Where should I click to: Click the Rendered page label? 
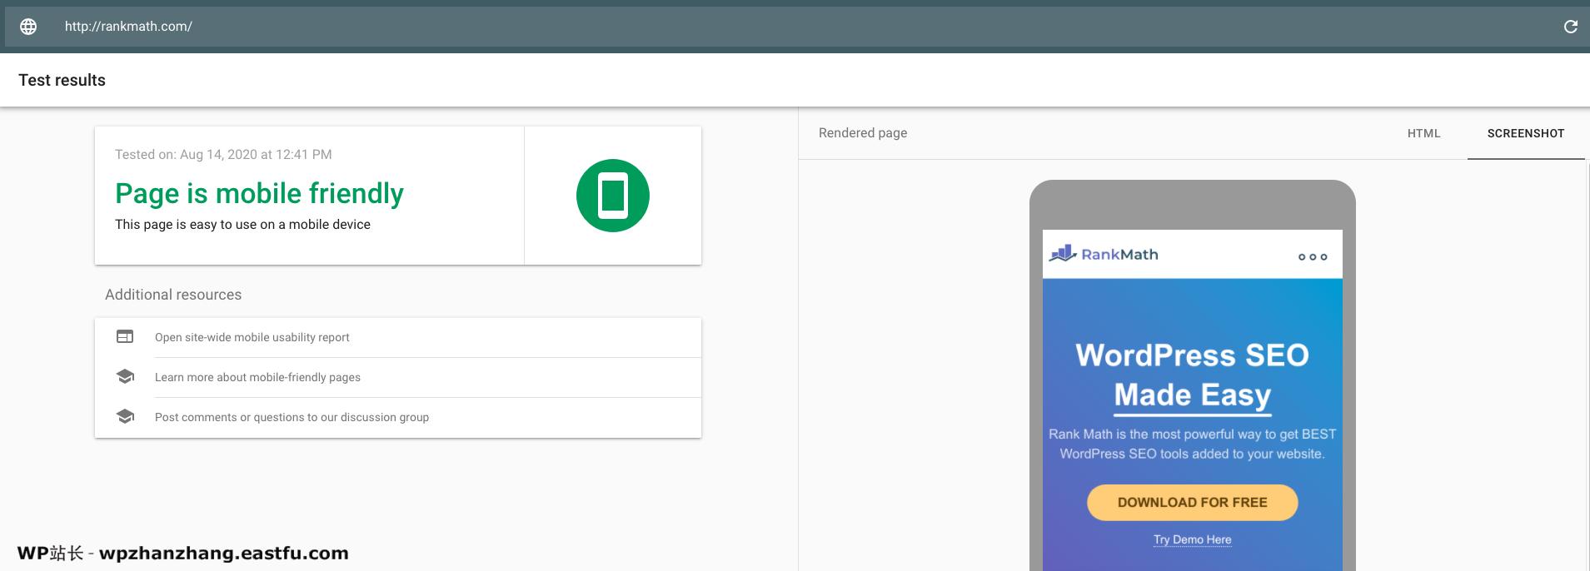pyautogui.click(x=863, y=133)
